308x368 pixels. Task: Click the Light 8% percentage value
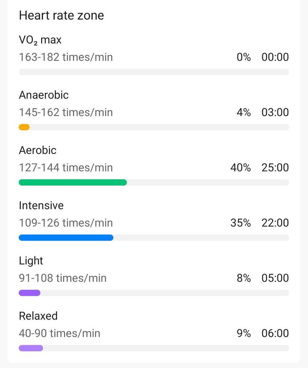(x=244, y=278)
